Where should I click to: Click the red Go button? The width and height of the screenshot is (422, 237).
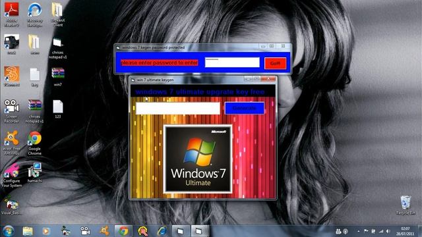pyautogui.click(x=275, y=63)
